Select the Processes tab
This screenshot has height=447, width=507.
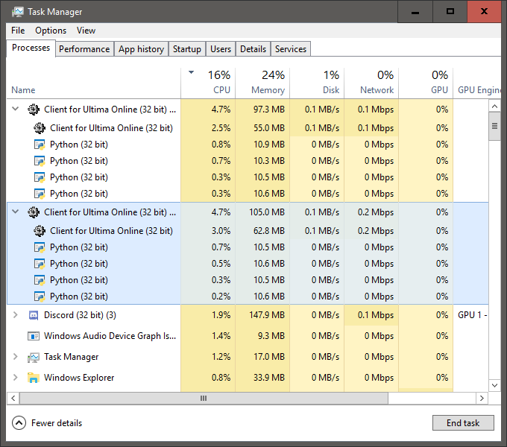31,48
